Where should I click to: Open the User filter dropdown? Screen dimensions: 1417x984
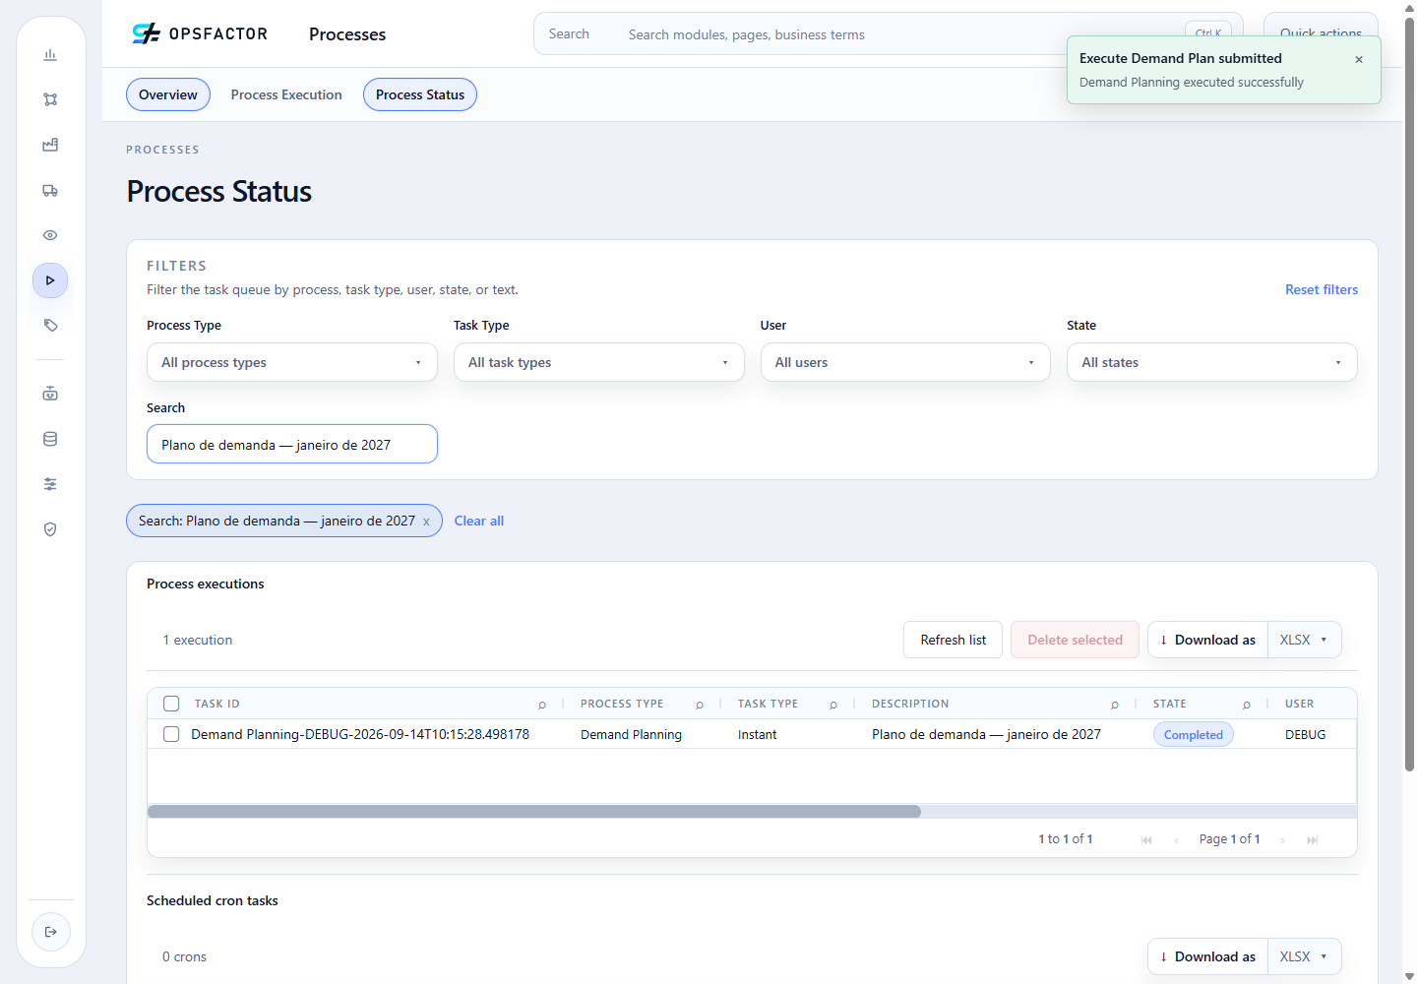[905, 362]
